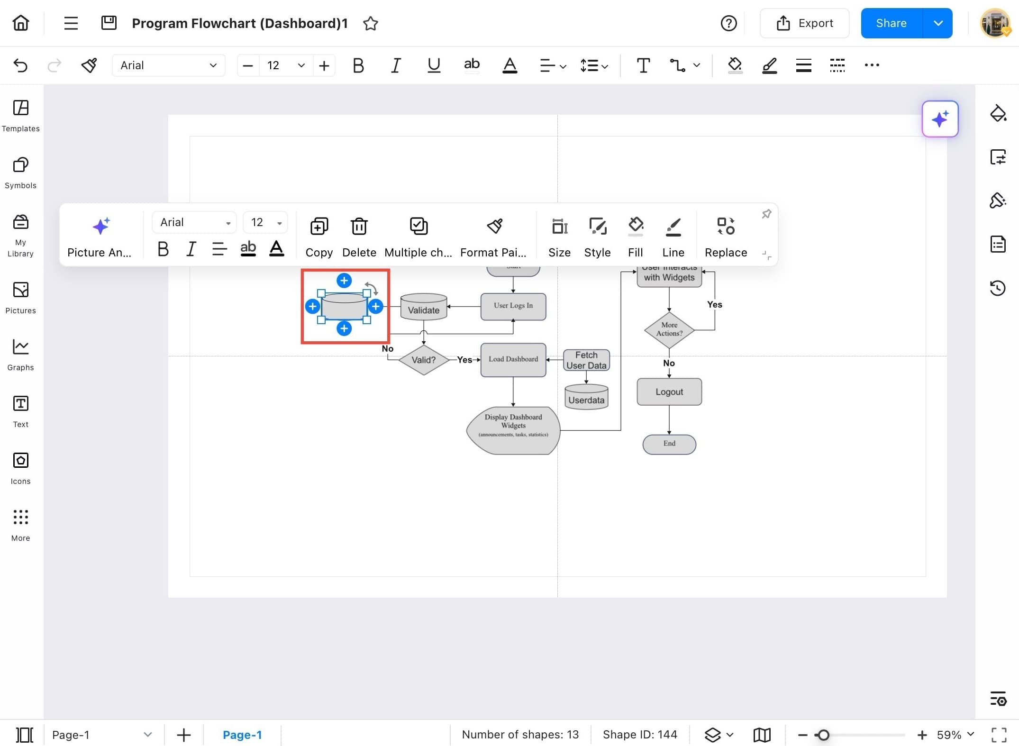Open the Arial font family dropdown
1019x746 pixels.
[x=168, y=65]
